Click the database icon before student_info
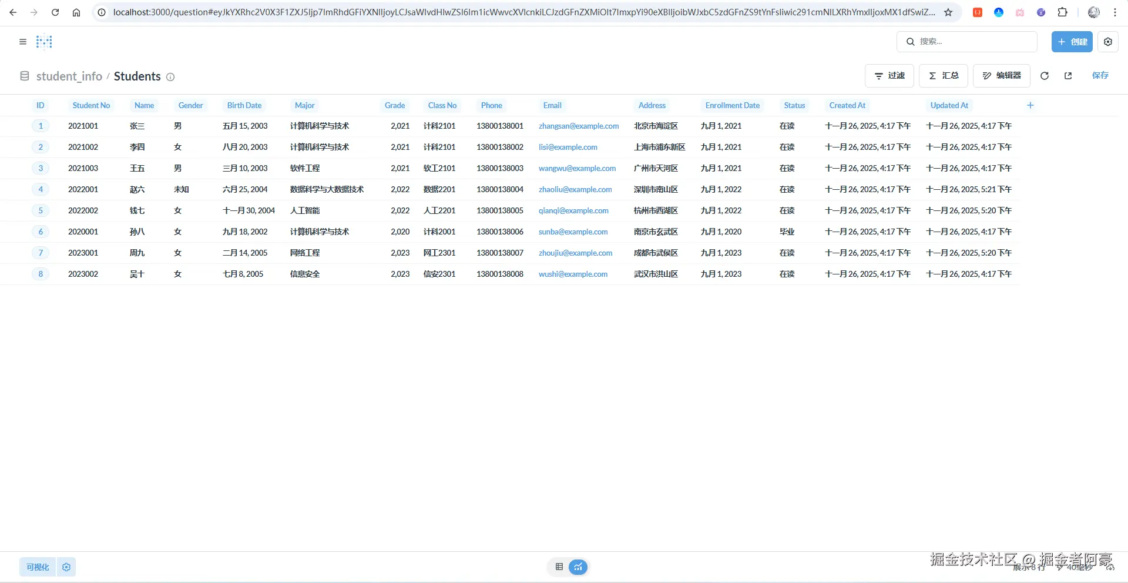This screenshot has width=1128, height=583. coord(25,76)
